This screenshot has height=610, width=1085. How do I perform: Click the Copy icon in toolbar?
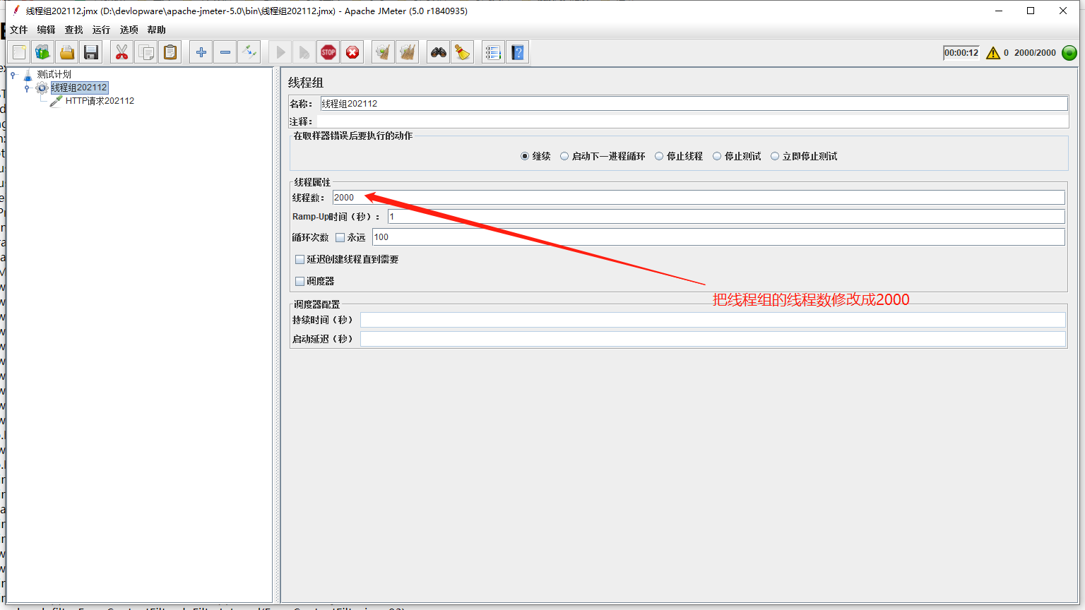(x=146, y=52)
